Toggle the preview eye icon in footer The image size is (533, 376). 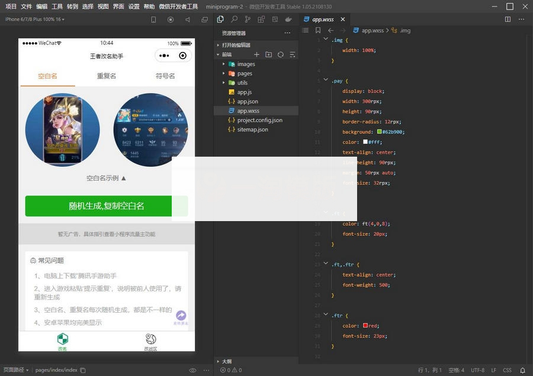(192, 370)
